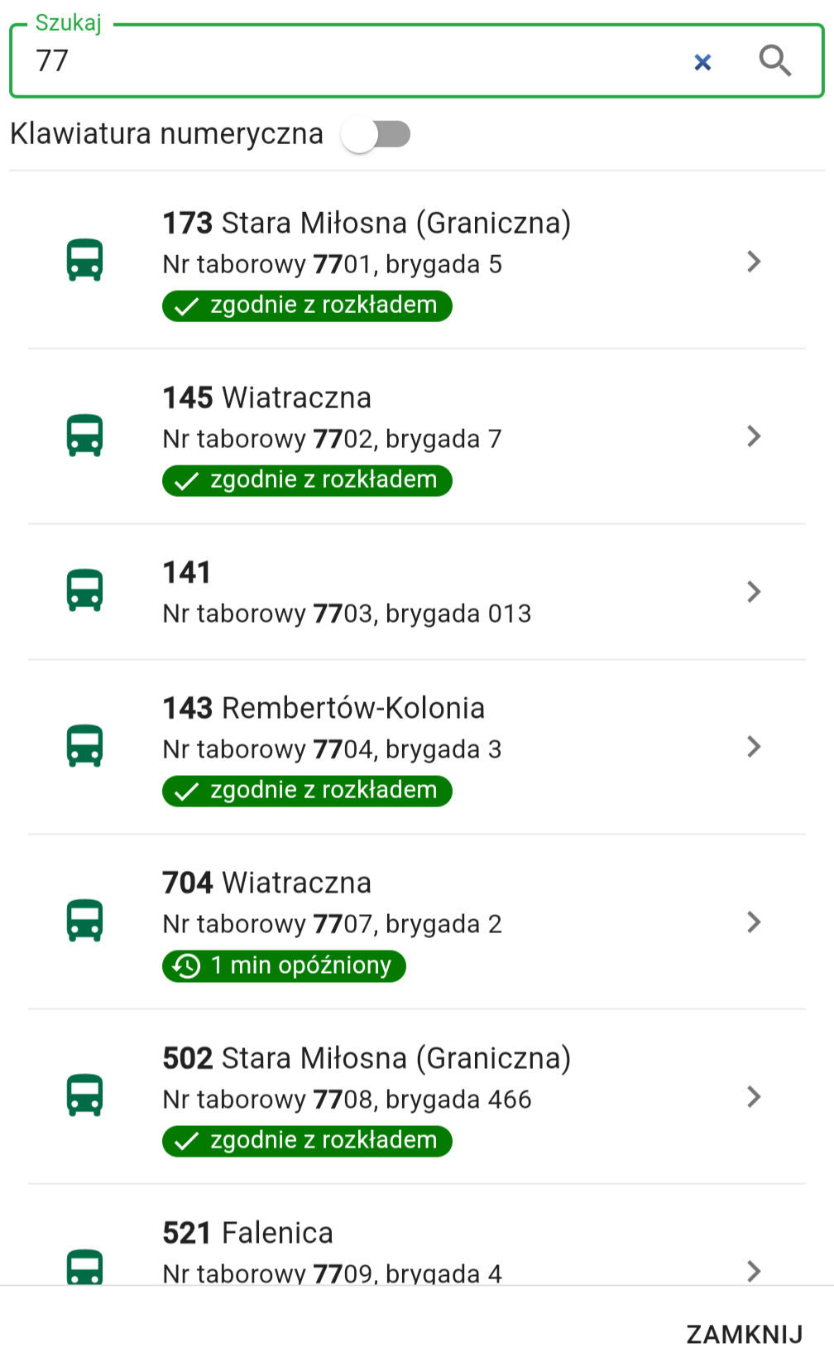This screenshot has width=834, height=1367.
Task: Open details chevron for vehicle 7707
Action: [x=753, y=922]
